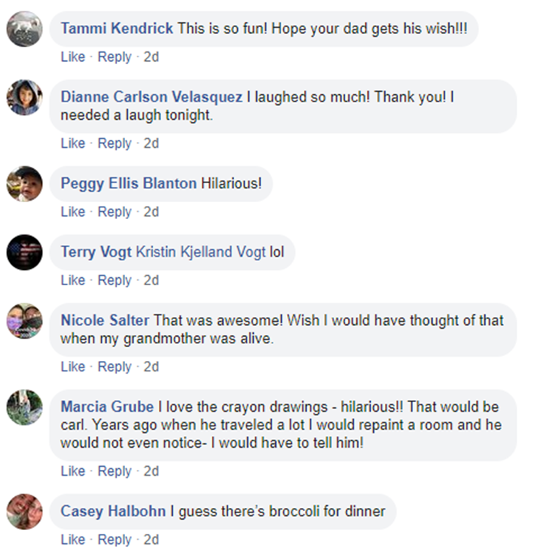Open Terry Vogt's profile avatar
Image resolution: width=552 pixels, height=558 pixels.
[24, 252]
